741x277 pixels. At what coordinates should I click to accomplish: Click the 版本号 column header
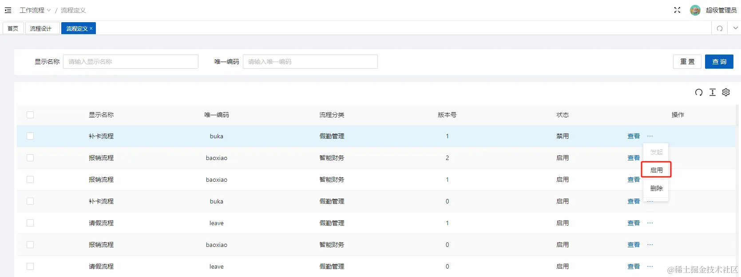point(447,115)
